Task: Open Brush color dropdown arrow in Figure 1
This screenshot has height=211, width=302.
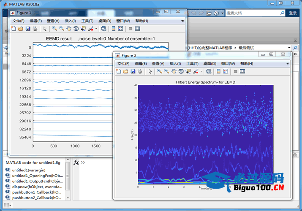Action: tap(96, 29)
